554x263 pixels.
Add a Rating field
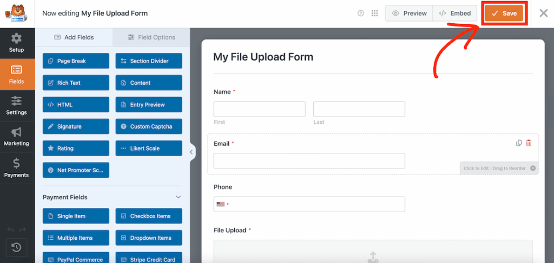pyautogui.click(x=76, y=149)
